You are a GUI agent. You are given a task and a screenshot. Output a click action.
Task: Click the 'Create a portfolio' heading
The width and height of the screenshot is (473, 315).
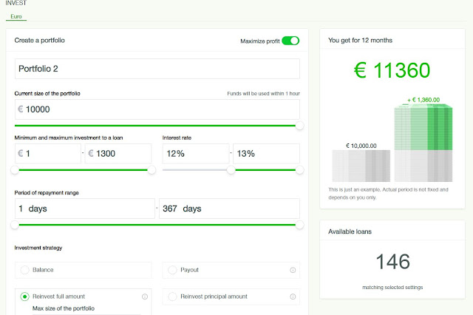tap(39, 41)
